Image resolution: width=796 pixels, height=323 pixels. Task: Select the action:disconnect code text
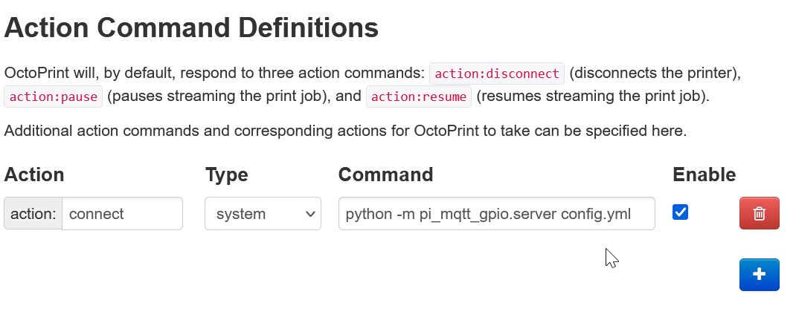(496, 74)
